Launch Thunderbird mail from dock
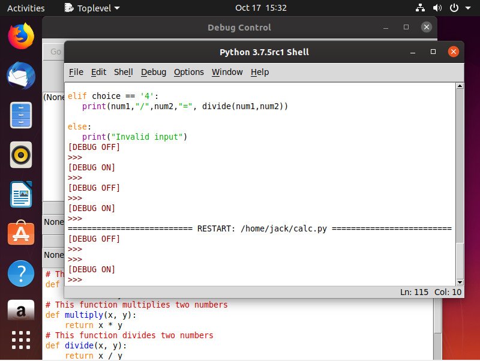The image size is (480, 361). click(21, 76)
